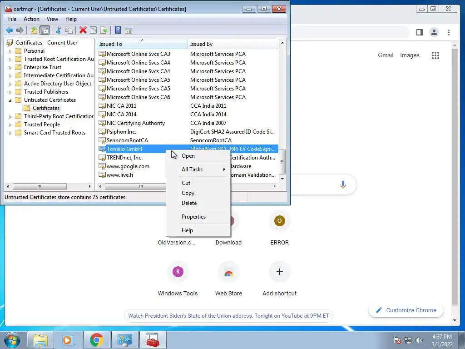Open Windows Explorer from the taskbar
The width and height of the screenshot is (465, 349).
tap(40, 340)
